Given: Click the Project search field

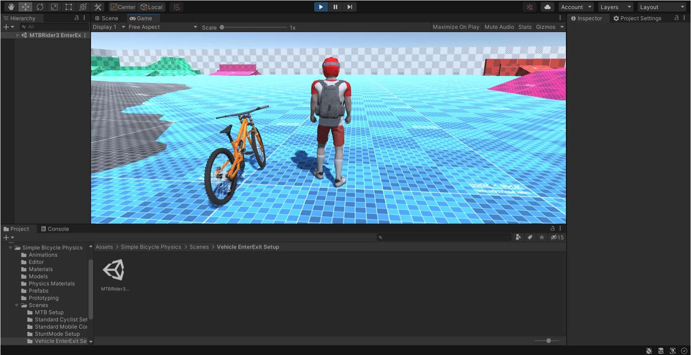Looking at the screenshot, I should click(444, 238).
